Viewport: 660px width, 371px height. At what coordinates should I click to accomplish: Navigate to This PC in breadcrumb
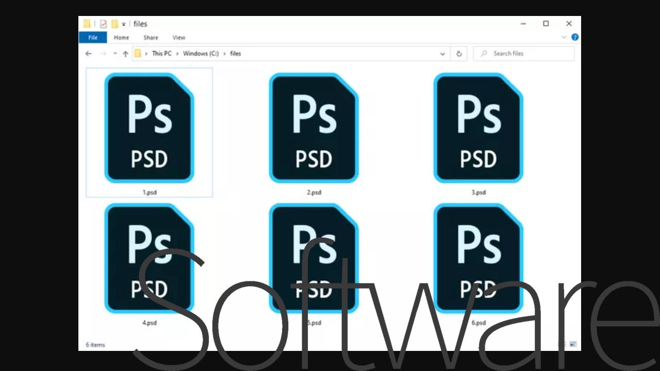pyautogui.click(x=162, y=54)
